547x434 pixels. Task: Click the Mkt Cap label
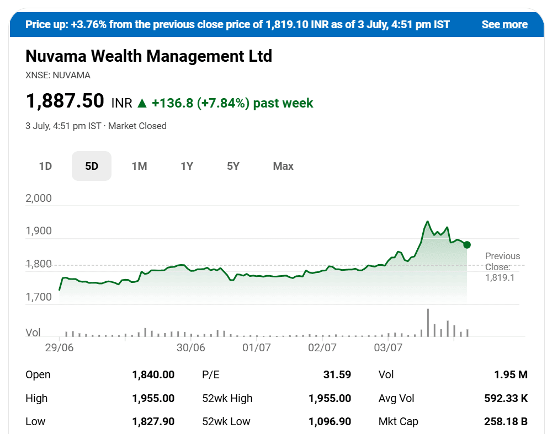point(398,421)
